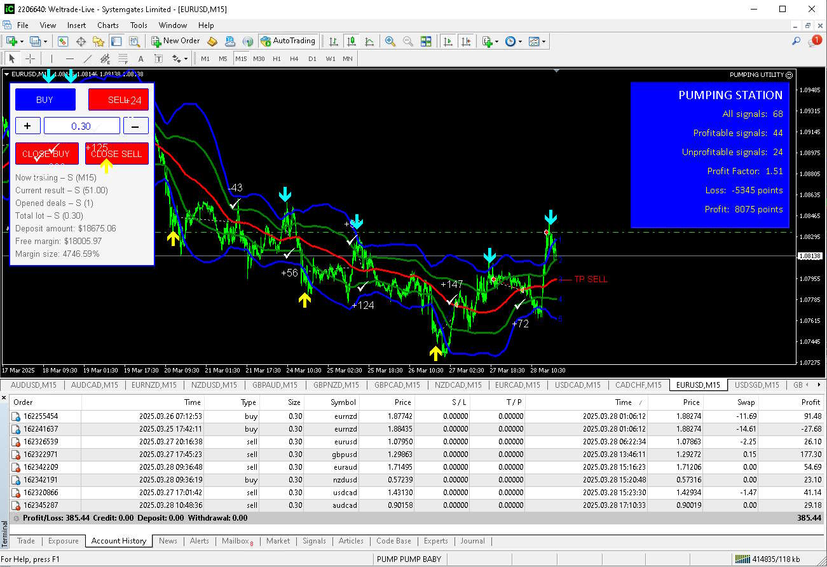The image size is (827, 567).
Task: Select the Trendline drawing tool
Action: coord(88,58)
